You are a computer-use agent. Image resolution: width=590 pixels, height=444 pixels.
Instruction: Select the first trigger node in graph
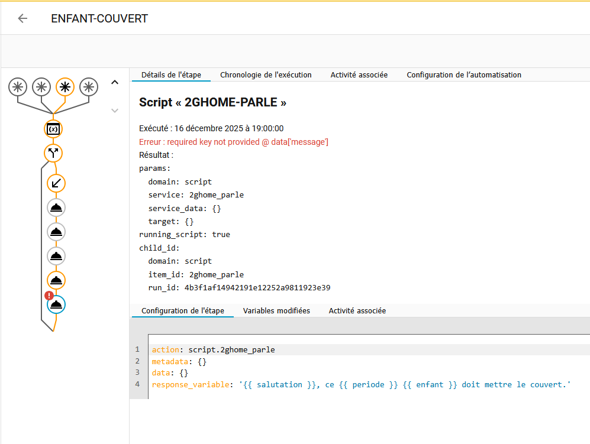click(18, 87)
